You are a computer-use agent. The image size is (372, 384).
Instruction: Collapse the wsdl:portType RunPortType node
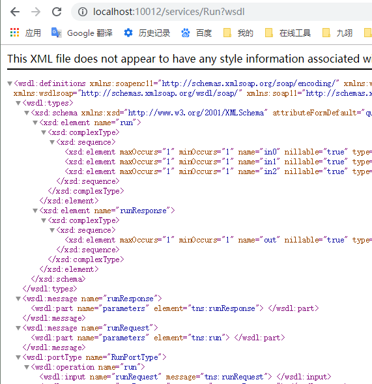[18, 357]
